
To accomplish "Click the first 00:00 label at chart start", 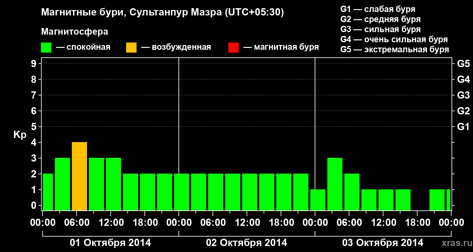I will (43, 223).
